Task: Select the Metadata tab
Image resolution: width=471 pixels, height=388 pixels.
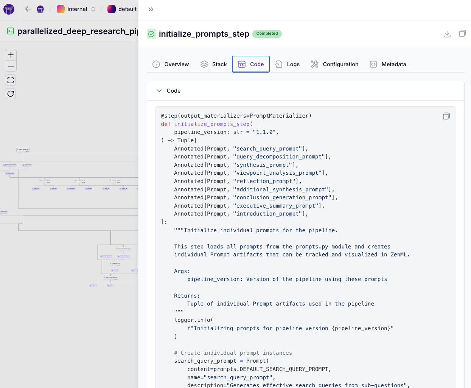Action: tap(388, 64)
